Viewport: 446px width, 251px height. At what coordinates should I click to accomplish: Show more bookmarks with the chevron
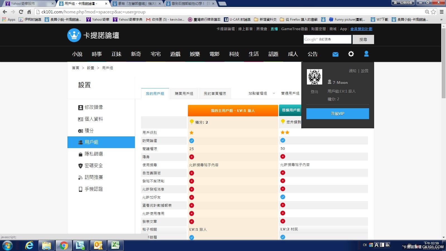coord(441,20)
